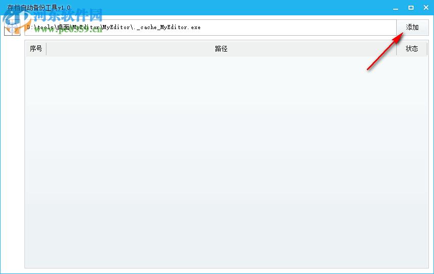
Task: Click the 添加 button
Action: 412,28
